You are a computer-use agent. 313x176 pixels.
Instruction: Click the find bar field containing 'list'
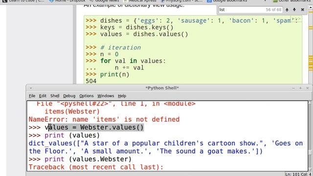click(x=250, y=10)
